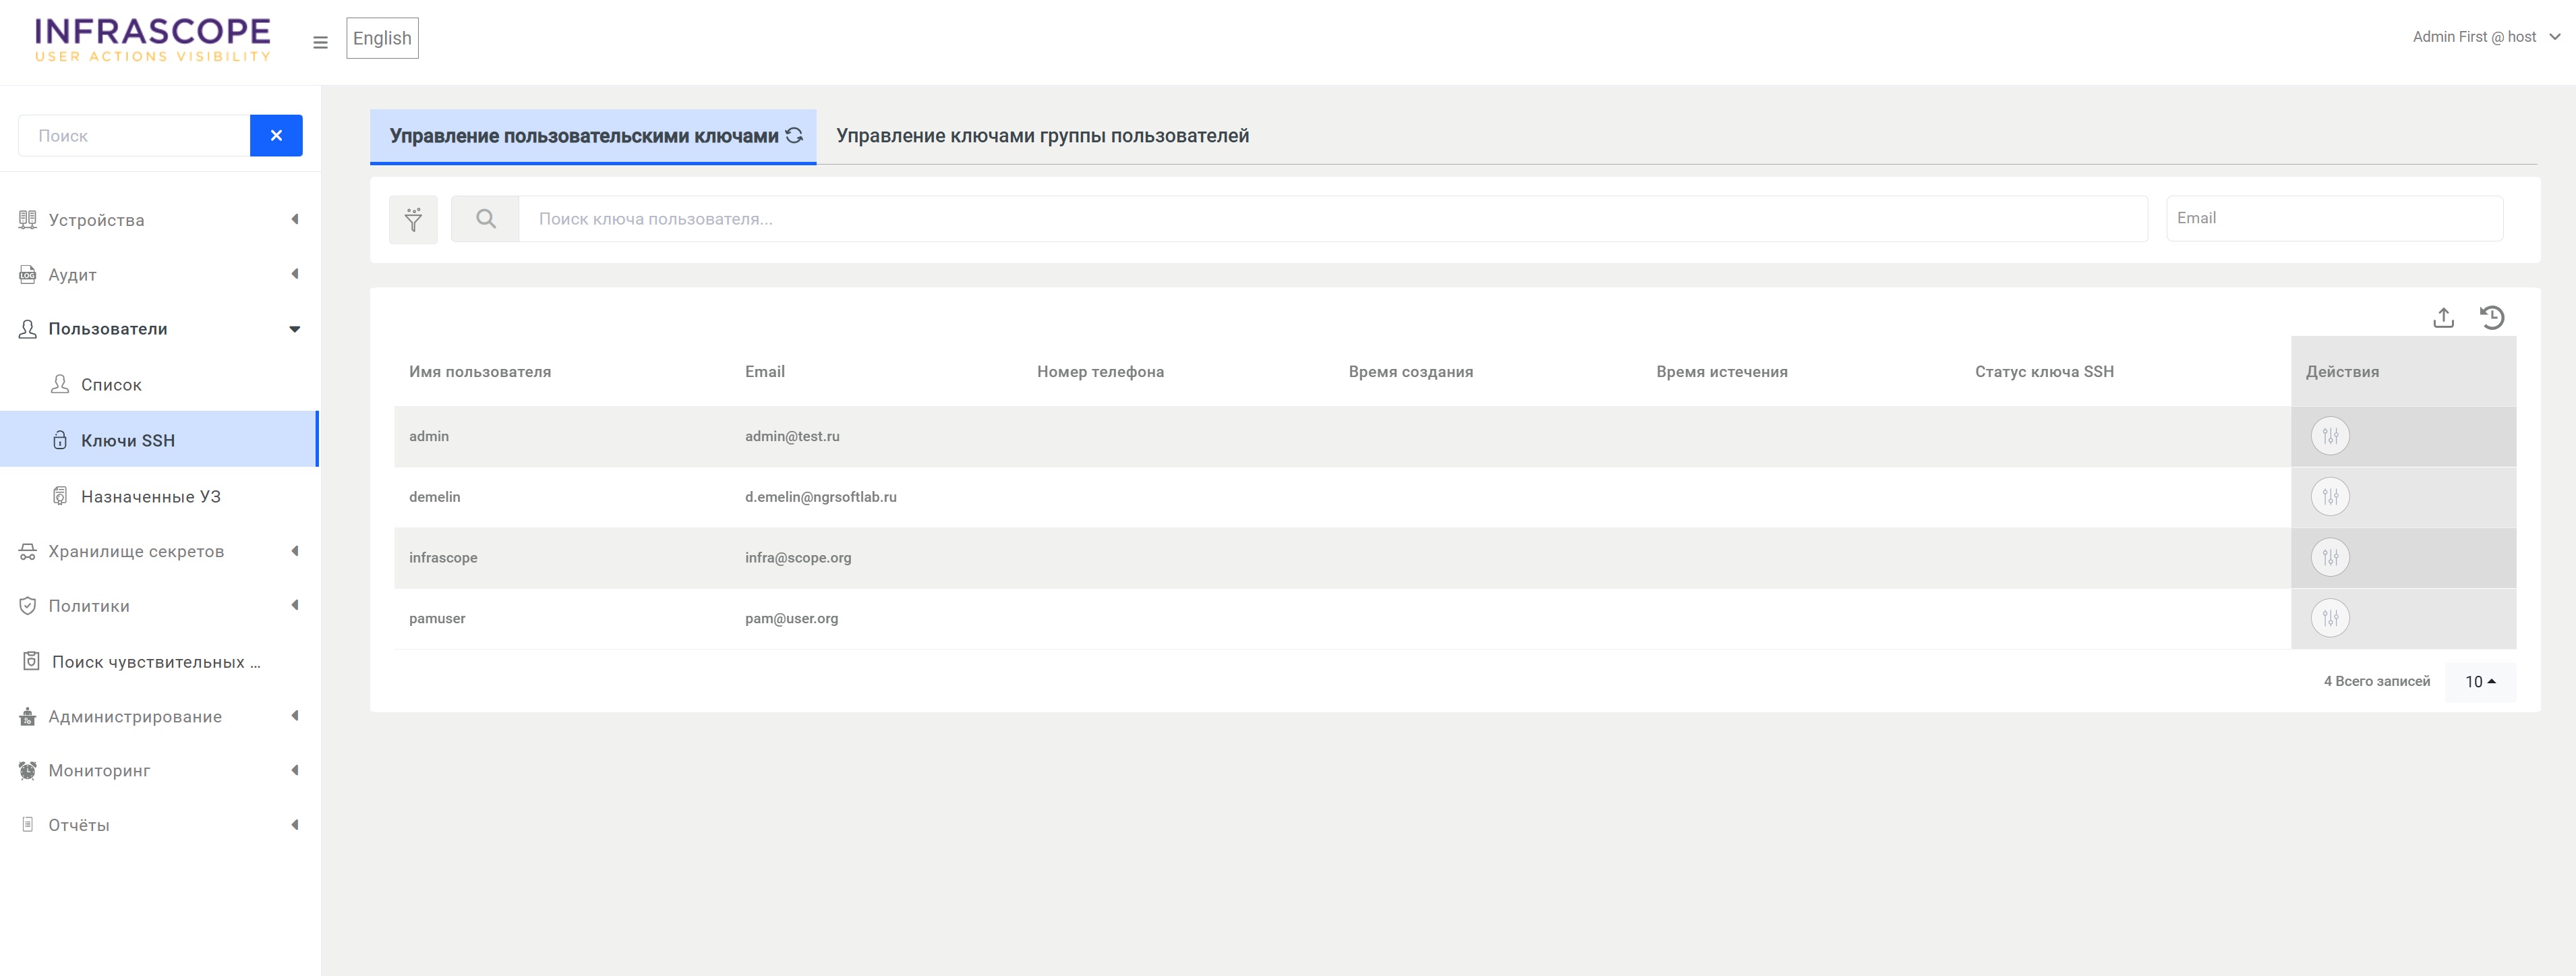Open actions settings for infrascope row
Viewport: 2576px width, 976px height.
(2329, 558)
